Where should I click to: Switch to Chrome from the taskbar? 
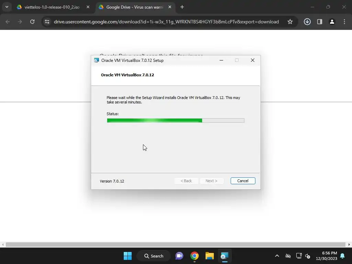(x=195, y=256)
